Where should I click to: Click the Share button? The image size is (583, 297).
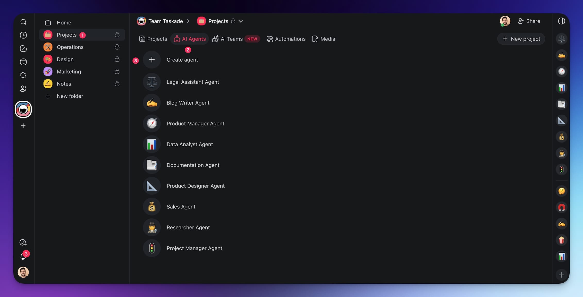point(529,21)
